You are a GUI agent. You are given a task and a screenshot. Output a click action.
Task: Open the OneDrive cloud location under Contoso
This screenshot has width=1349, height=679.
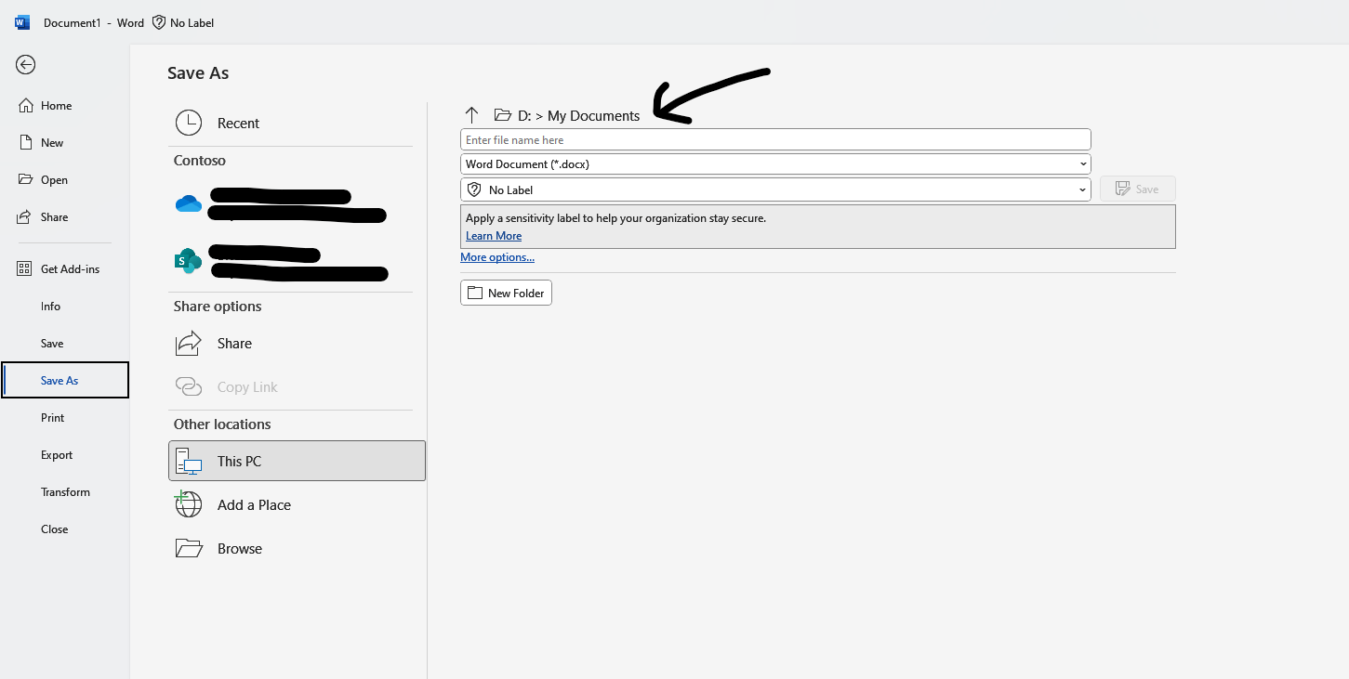189,202
